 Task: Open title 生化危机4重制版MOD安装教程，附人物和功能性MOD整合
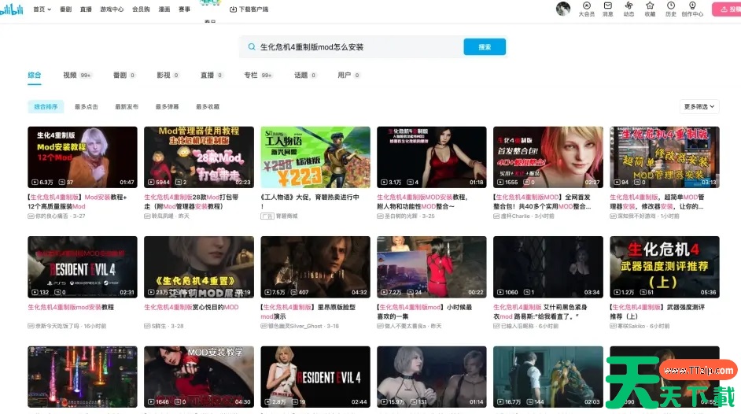(423, 201)
